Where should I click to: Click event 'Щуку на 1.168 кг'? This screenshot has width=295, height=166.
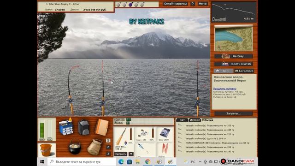tap(206, 138)
